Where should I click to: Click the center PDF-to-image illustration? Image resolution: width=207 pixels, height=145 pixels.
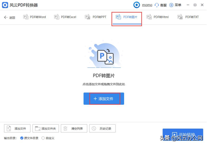[x=104, y=54]
